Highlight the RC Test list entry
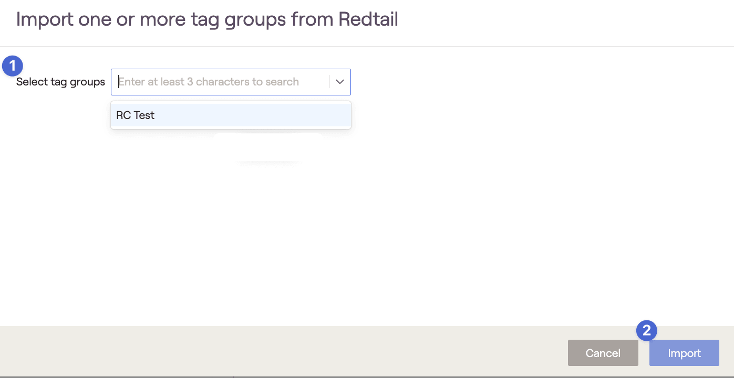 pyautogui.click(x=231, y=115)
